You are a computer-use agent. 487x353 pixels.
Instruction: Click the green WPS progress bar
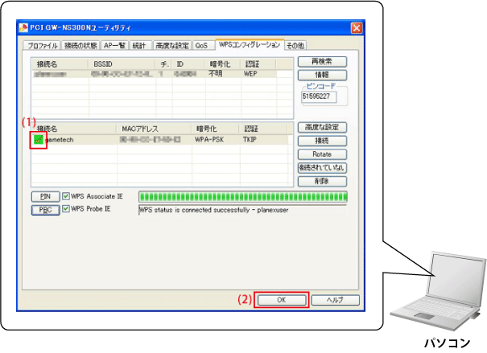242,196
